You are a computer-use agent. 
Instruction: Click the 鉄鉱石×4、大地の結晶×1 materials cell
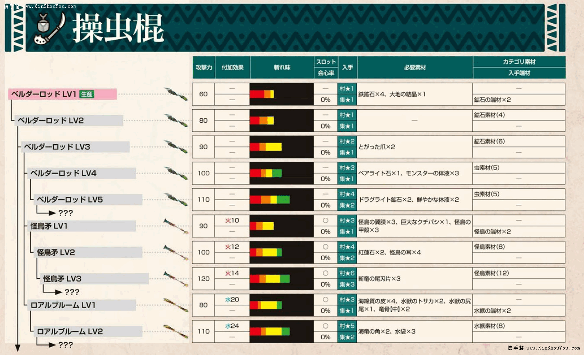click(x=415, y=94)
